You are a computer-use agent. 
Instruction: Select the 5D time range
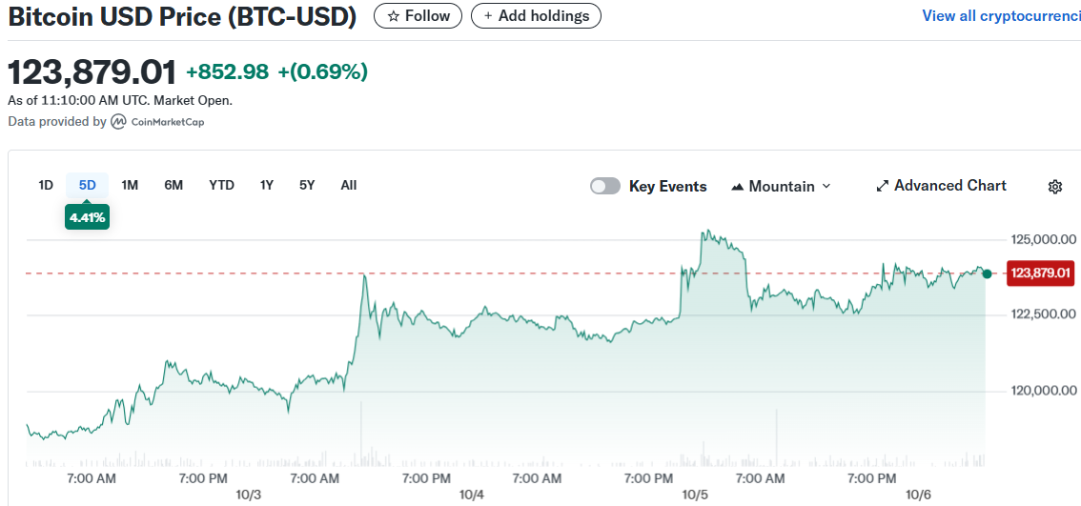(88, 185)
